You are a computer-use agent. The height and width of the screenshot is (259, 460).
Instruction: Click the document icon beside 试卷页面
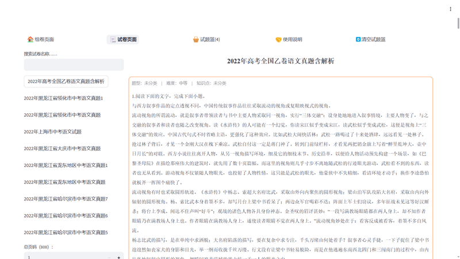(x=112, y=40)
